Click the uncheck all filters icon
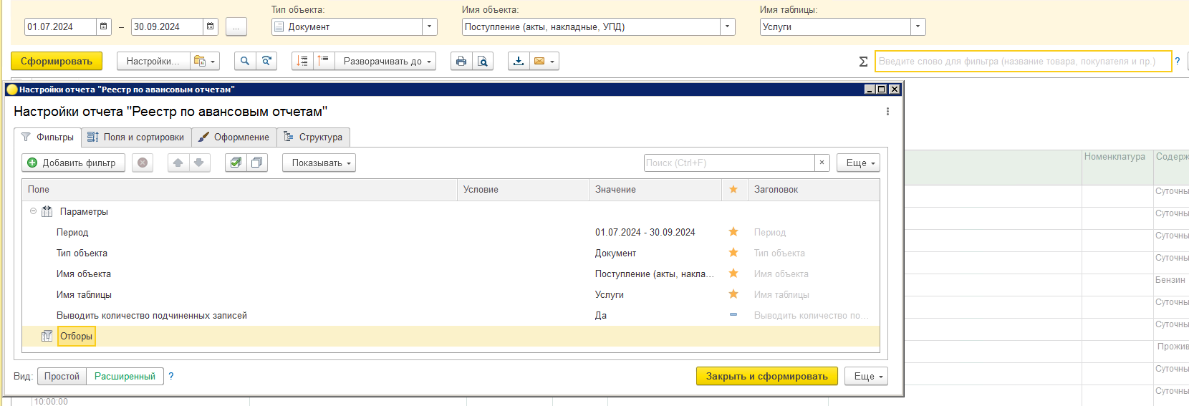The width and height of the screenshot is (1189, 406). pos(256,163)
